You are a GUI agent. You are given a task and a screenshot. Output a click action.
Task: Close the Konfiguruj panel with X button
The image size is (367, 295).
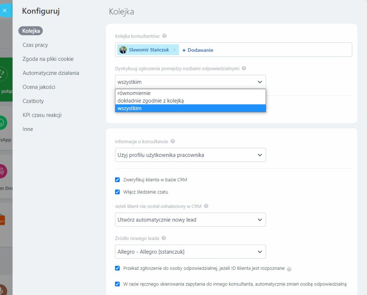coord(5,10)
